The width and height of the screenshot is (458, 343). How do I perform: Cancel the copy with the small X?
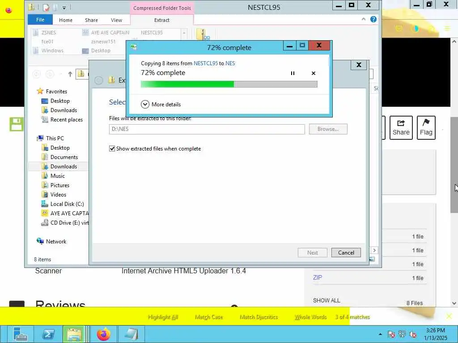[x=314, y=73]
